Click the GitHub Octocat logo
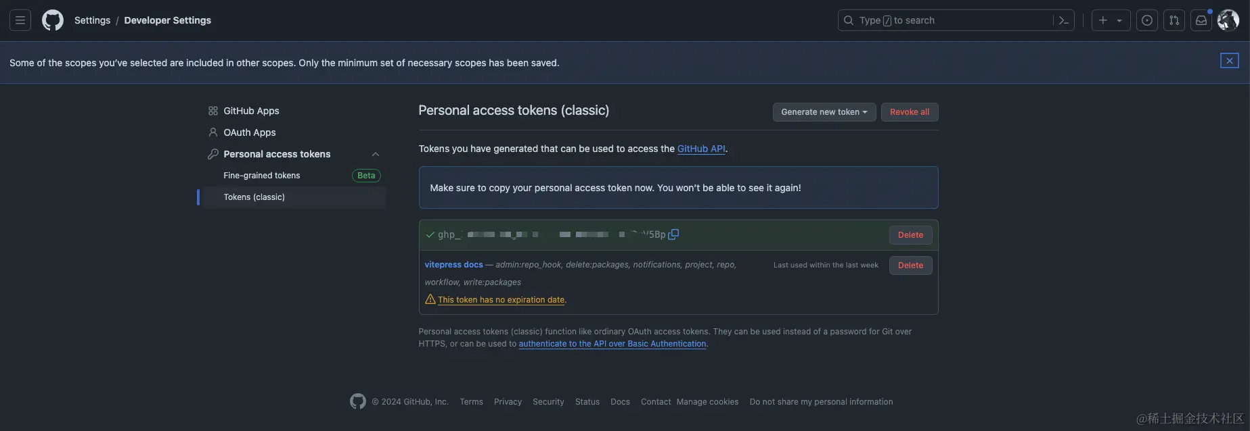This screenshot has height=431, width=1250. [x=53, y=20]
